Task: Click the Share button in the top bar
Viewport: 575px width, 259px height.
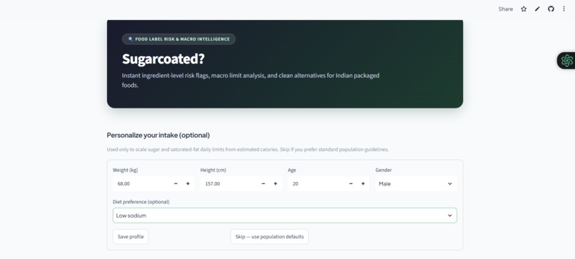Action: pos(505,9)
